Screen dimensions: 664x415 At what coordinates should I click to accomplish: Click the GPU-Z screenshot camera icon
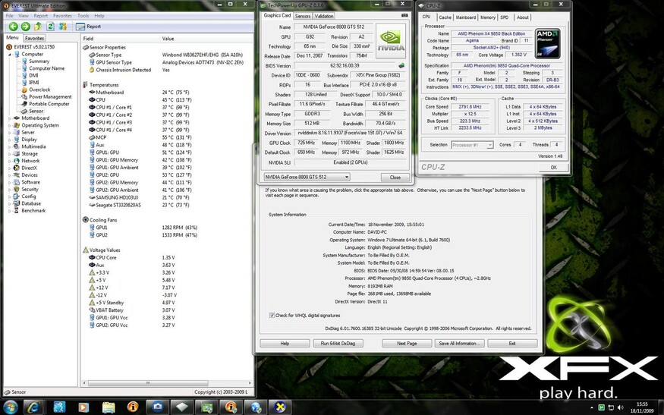(404, 15)
